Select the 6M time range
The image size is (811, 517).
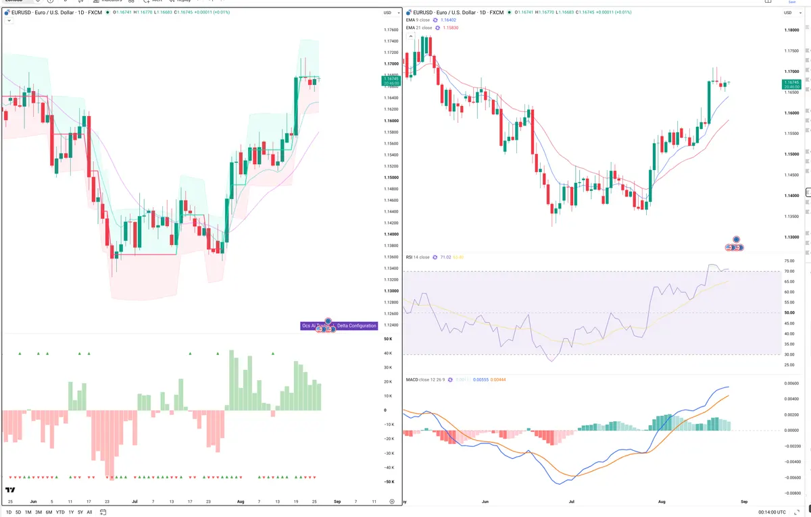coord(49,512)
